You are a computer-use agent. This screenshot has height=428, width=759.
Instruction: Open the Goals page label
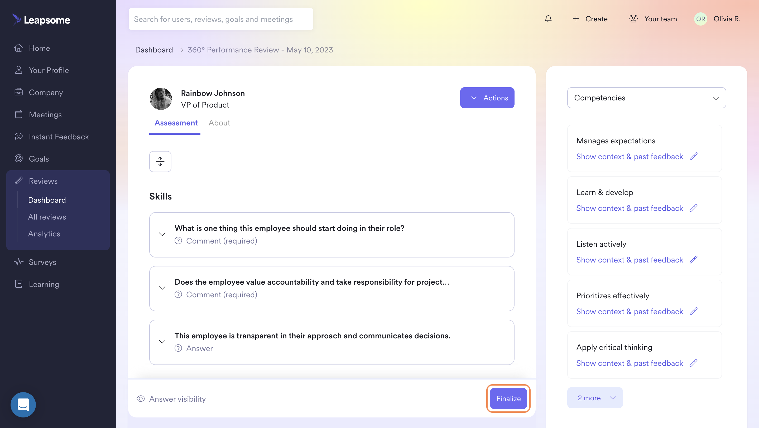coord(39,159)
